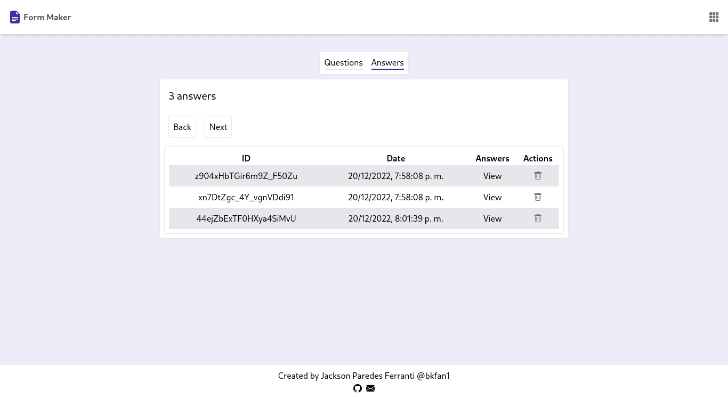728x399 pixels.
Task: Click the '3 answers' heading
Action: click(x=192, y=96)
